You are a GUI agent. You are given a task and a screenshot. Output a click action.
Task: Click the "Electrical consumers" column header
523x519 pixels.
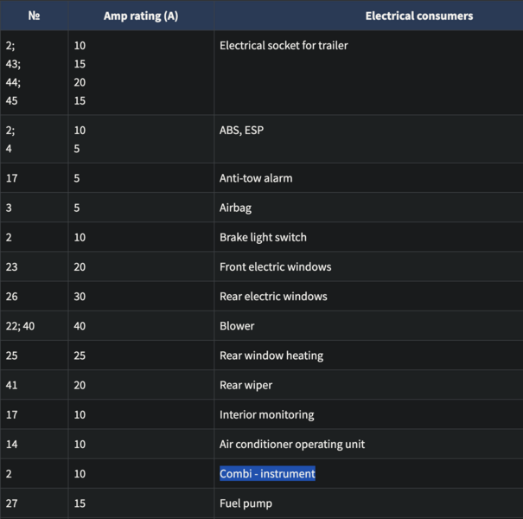419,16
